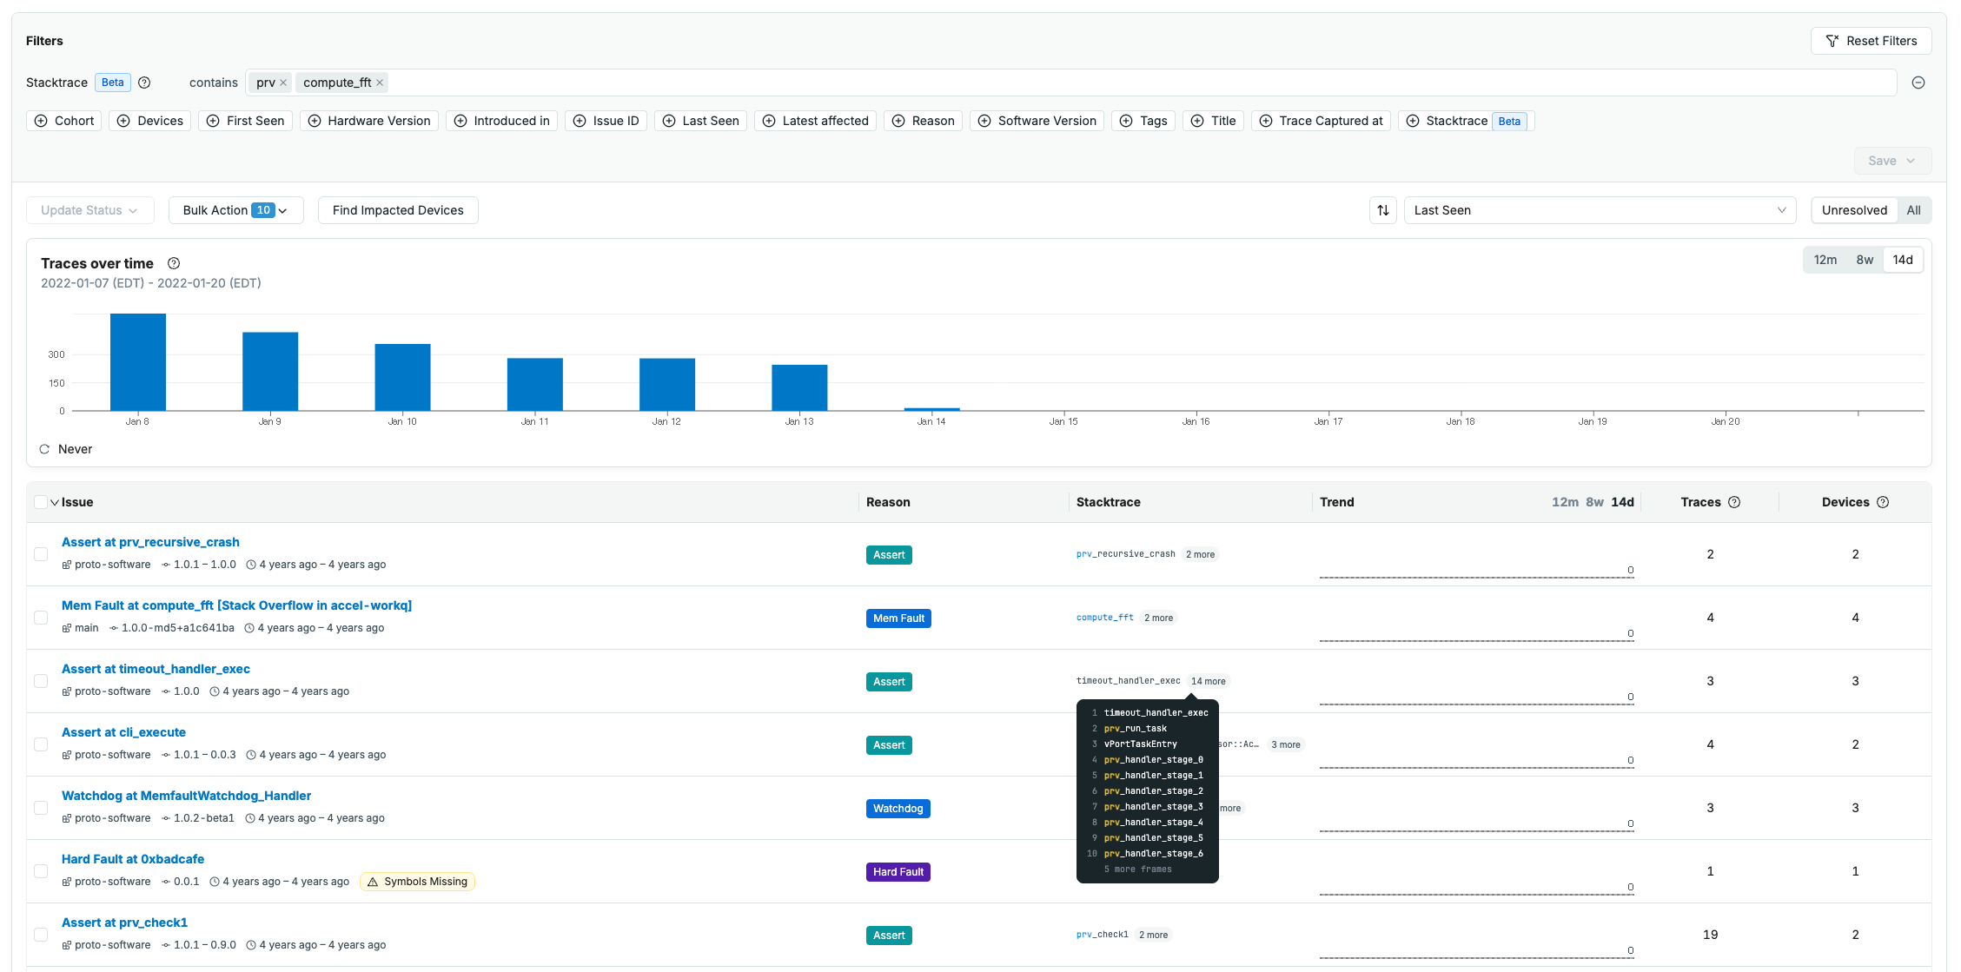Open Hard Fault at 0xbadcafe issue

(133, 859)
